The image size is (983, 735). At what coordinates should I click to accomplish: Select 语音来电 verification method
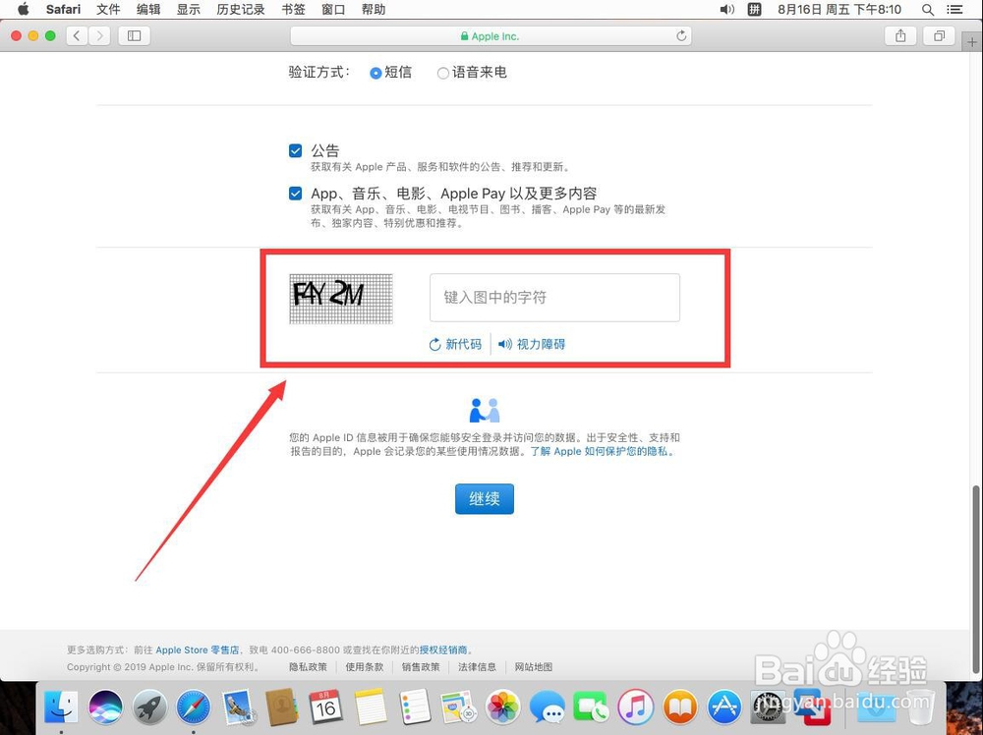[442, 74]
